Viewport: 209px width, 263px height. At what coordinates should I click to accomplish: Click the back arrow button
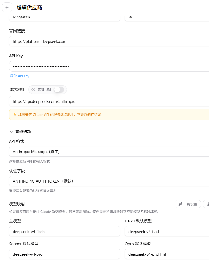tap(7, 7)
